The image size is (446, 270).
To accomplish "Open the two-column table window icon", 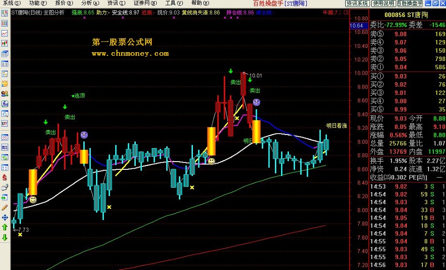I will point(4,63).
